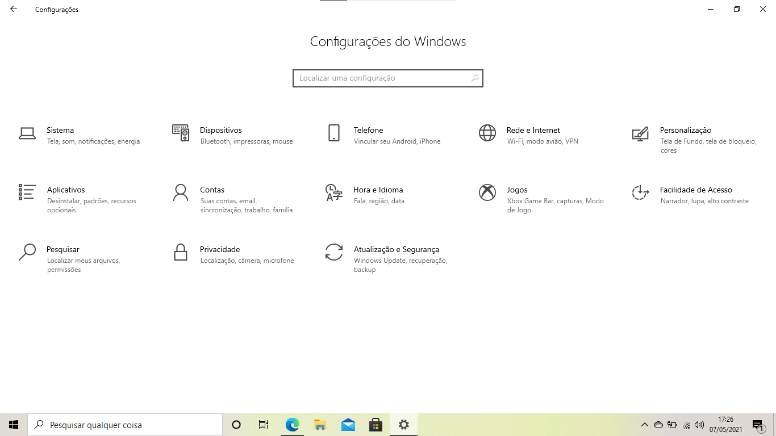Open Aplicativos settings category

point(66,195)
